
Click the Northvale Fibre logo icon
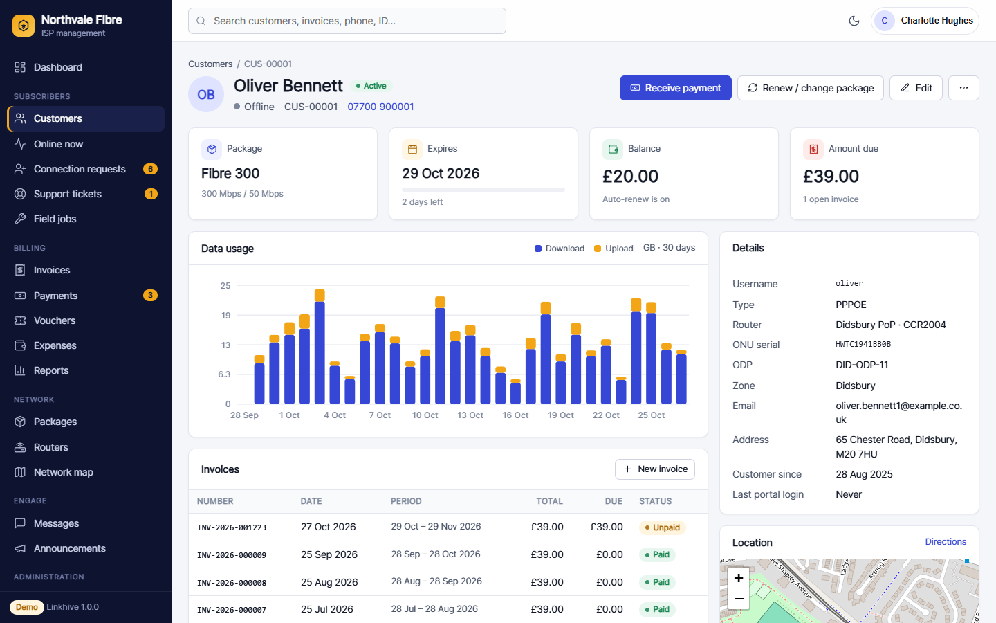point(24,26)
